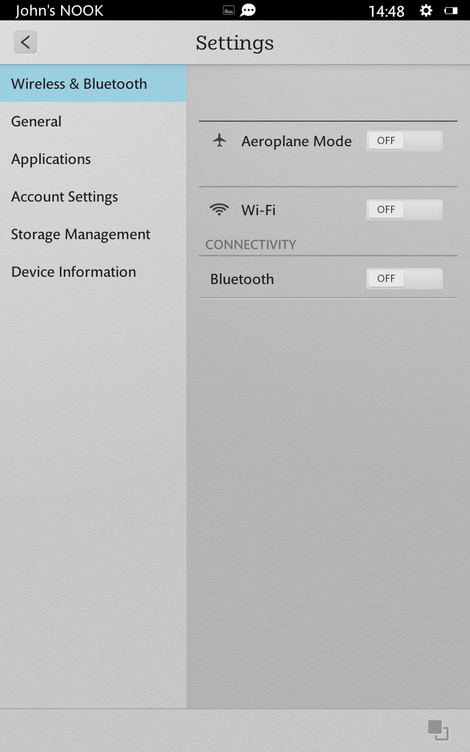Open the General settings section
The image size is (470, 752).
37,122
